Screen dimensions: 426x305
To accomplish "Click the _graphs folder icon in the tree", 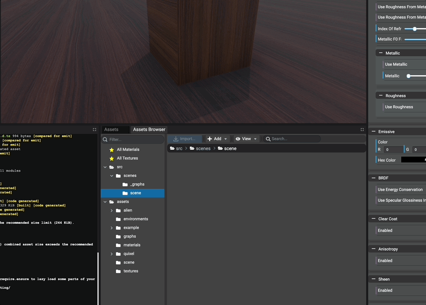I will pyautogui.click(x=125, y=184).
